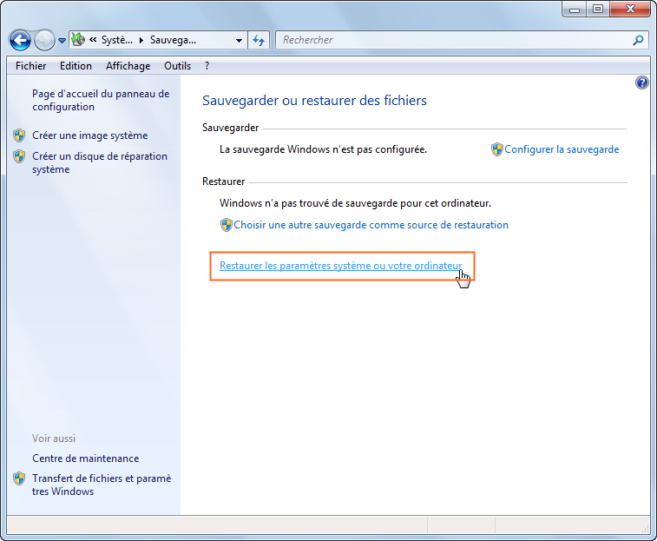The height and width of the screenshot is (541, 657).
Task: Open Centre de maintenance link
Action: pos(85,459)
